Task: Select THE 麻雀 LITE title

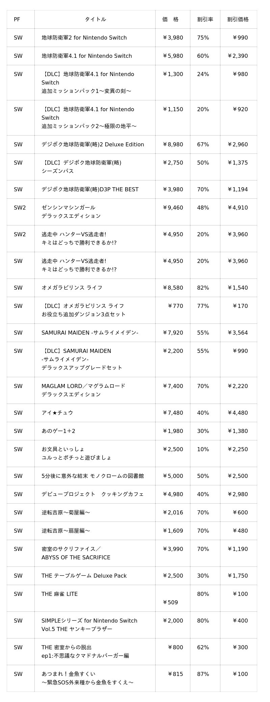Action: (59, 594)
